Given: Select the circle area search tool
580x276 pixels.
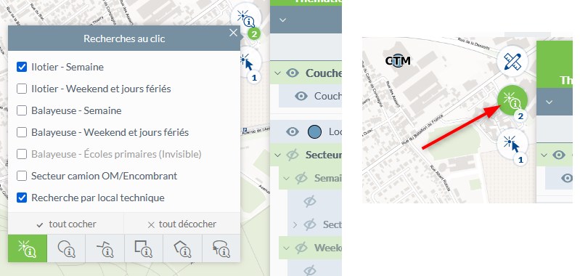Looking at the screenshot, I should coord(67,248).
